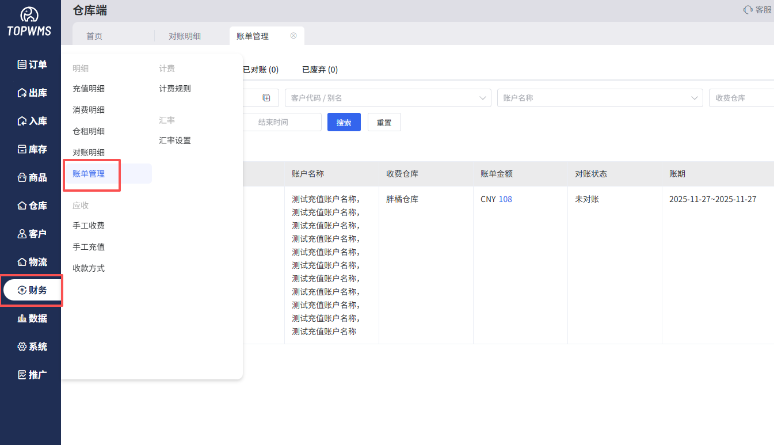Close the 账单管理 tab

coord(293,36)
